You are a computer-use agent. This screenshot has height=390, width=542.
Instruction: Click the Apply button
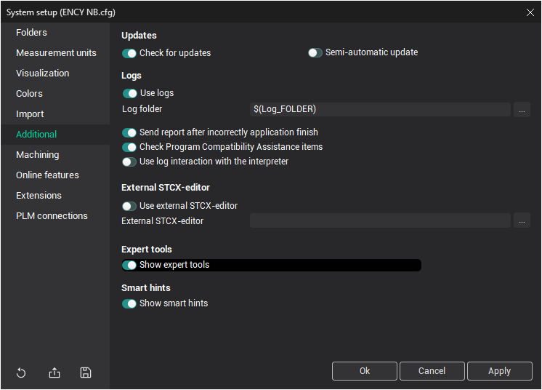coord(499,371)
